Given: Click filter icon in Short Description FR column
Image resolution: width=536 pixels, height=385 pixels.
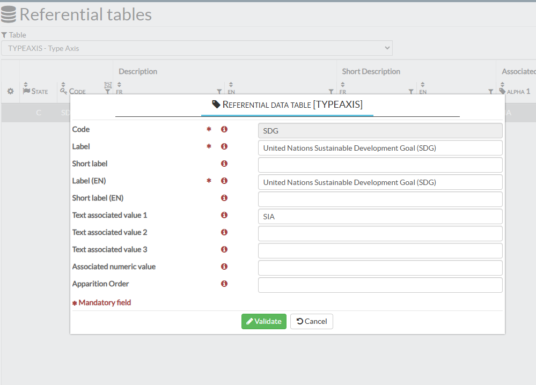Looking at the screenshot, I should tap(411, 92).
